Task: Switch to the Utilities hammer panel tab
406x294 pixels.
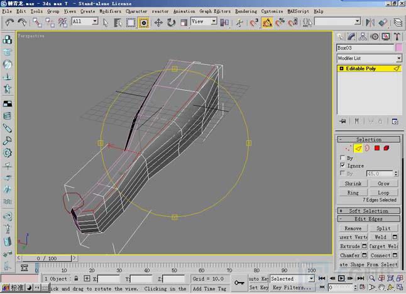Action: (x=397, y=37)
